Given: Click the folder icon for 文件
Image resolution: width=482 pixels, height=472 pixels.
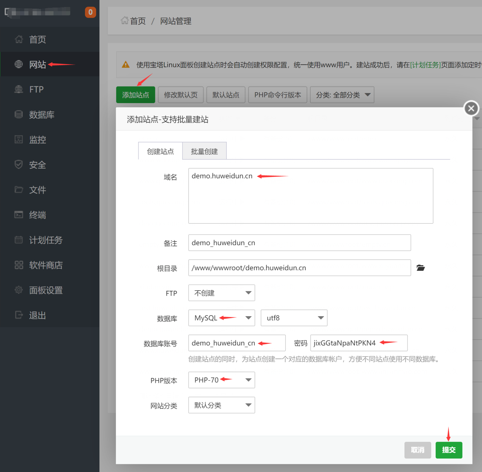Looking at the screenshot, I should tap(19, 190).
